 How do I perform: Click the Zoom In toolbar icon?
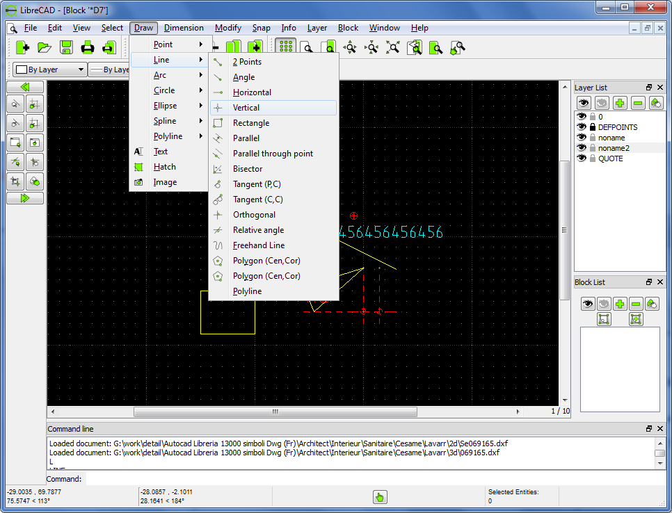[x=350, y=47]
